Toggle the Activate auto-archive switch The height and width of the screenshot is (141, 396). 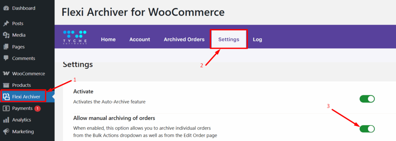coord(367,99)
